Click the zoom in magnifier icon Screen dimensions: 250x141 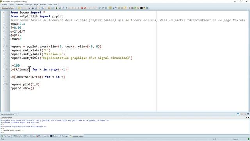(119, 8)
